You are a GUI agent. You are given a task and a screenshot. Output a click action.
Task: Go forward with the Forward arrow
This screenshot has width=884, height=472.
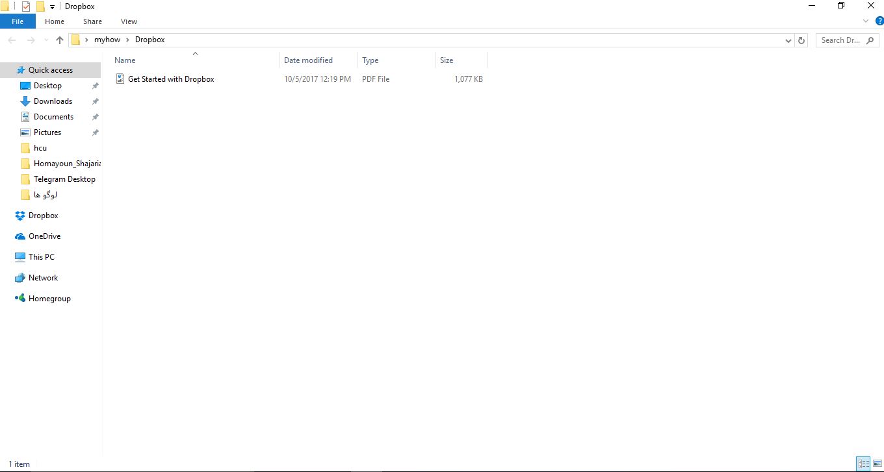31,40
